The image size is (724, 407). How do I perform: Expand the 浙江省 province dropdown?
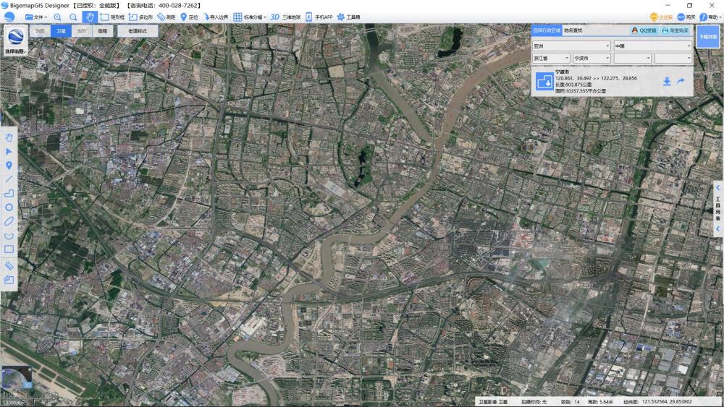pos(551,58)
